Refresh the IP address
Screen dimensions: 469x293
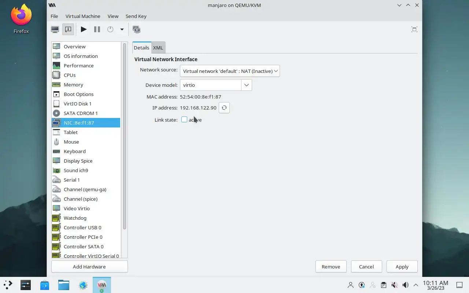coord(224,108)
